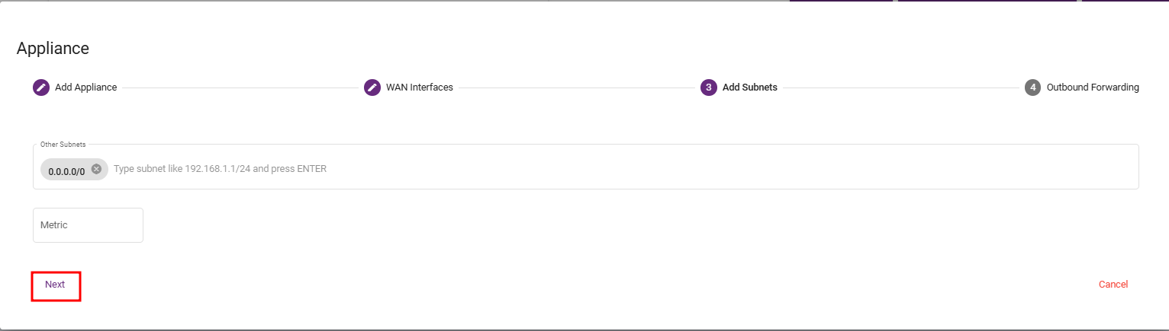Screen dimensions: 1169x331
Task: Click into the Metric field
Action: click(x=88, y=225)
